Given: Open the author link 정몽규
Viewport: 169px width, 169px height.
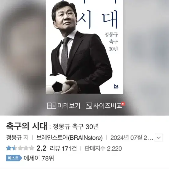Looking at the screenshot, I should click(14, 138).
